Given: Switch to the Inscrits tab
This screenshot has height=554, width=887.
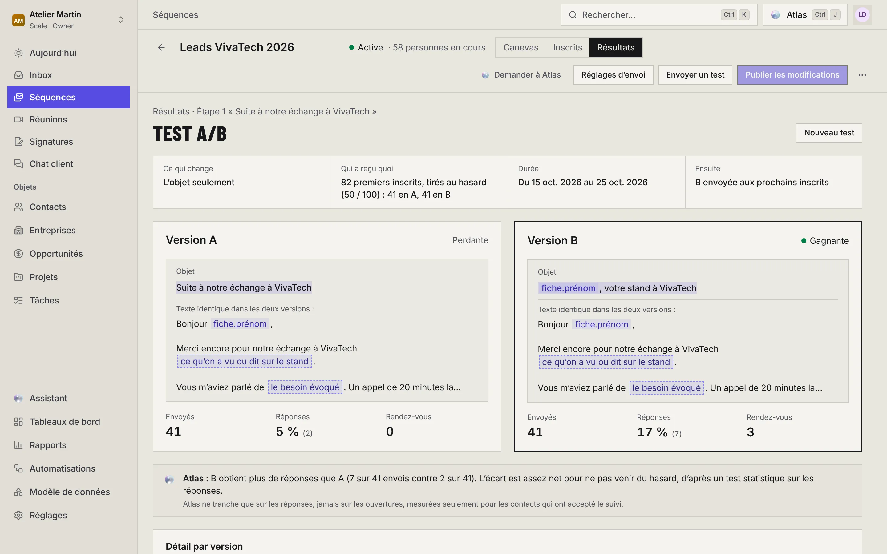Looking at the screenshot, I should point(567,47).
